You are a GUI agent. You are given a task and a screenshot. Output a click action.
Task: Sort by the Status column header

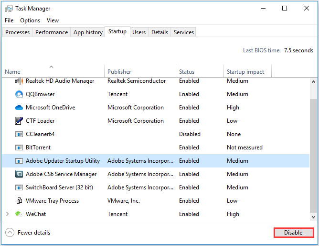200,71
